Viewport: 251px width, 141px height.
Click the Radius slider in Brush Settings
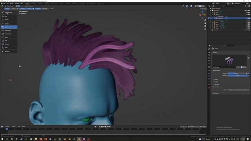click(236, 73)
